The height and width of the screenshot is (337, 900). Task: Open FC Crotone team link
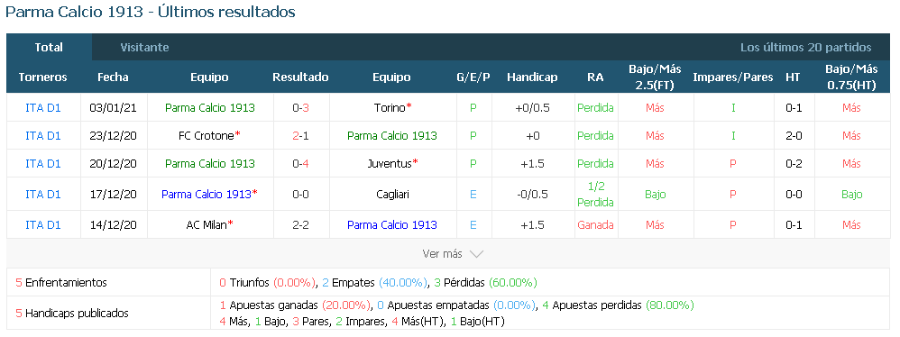(x=206, y=136)
